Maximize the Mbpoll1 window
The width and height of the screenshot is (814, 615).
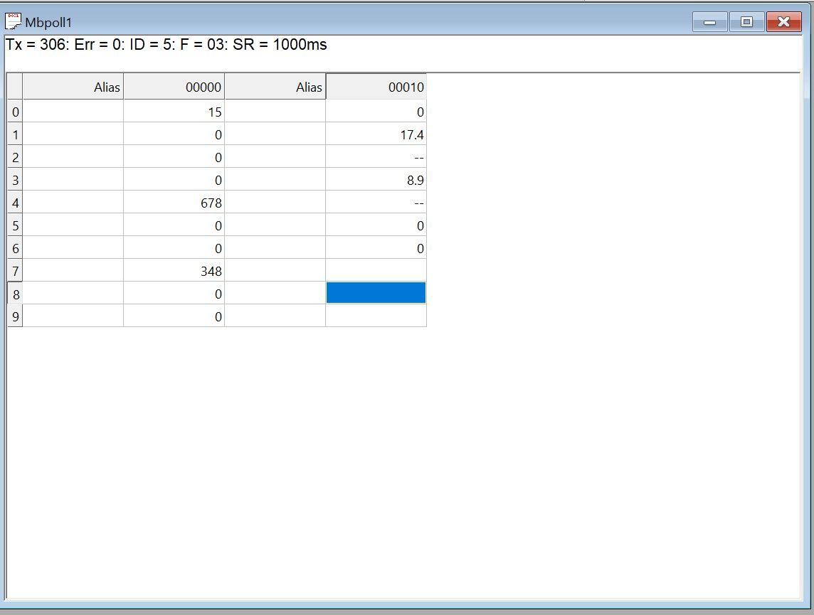746,22
